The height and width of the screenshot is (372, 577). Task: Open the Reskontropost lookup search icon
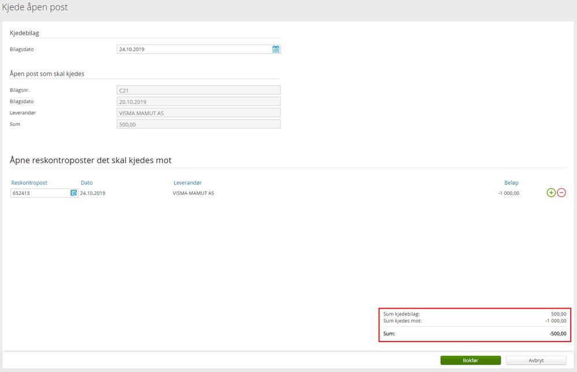point(73,193)
